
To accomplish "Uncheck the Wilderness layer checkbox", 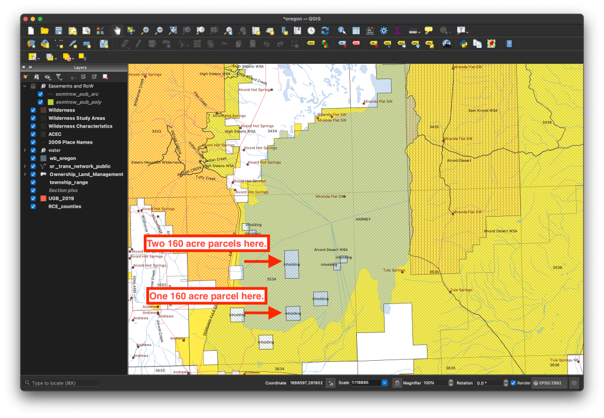I will 33,110.
